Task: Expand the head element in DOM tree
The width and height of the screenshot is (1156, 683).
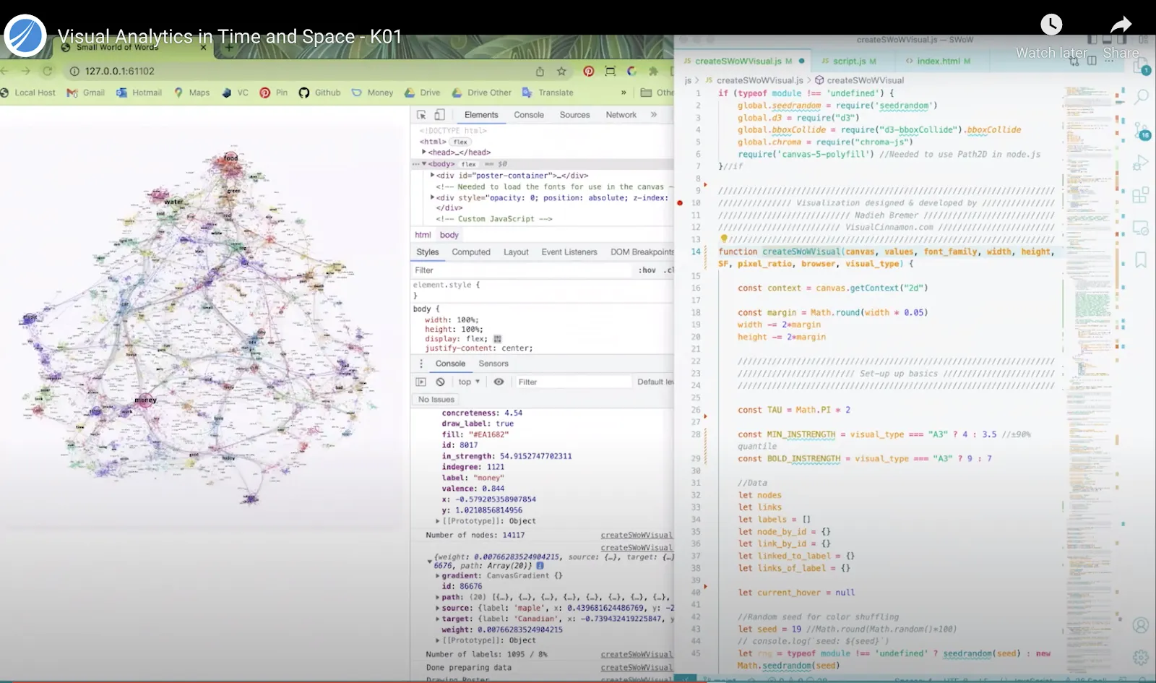Action: pyautogui.click(x=424, y=153)
